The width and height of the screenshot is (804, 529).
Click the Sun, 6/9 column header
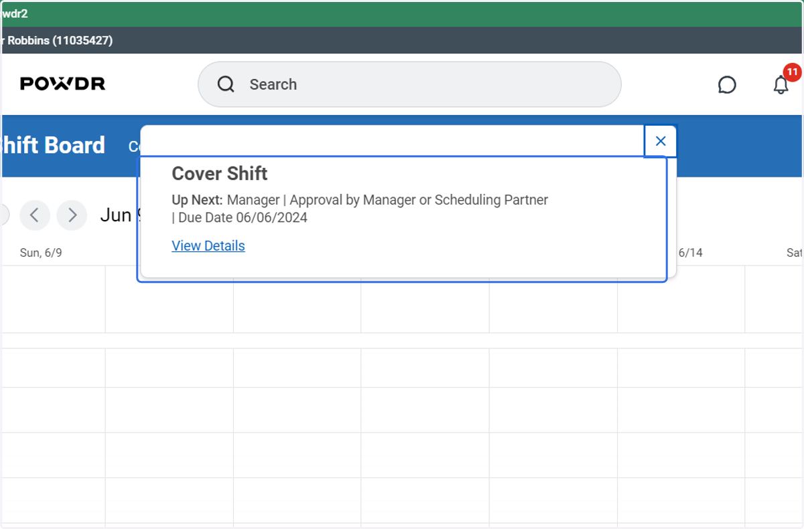[41, 253]
